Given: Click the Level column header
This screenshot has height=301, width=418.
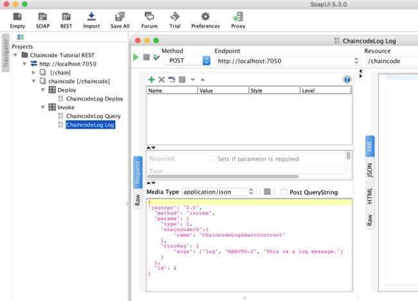Looking at the screenshot, I should 326,91.
